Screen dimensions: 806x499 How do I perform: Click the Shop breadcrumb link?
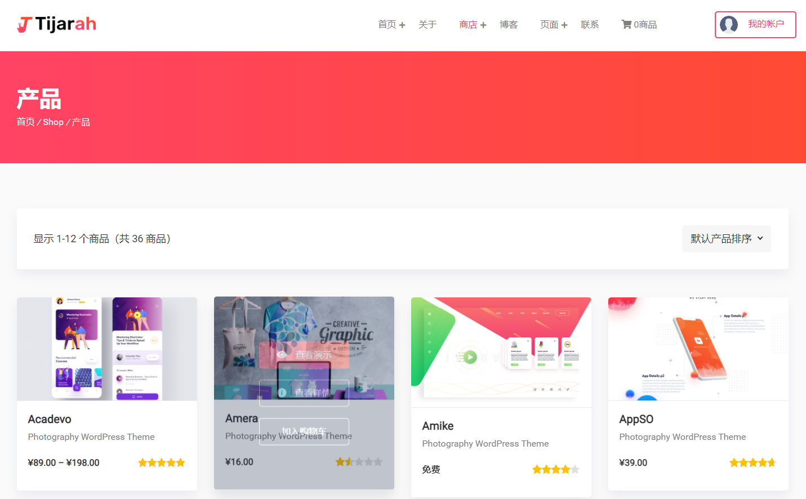coord(53,122)
